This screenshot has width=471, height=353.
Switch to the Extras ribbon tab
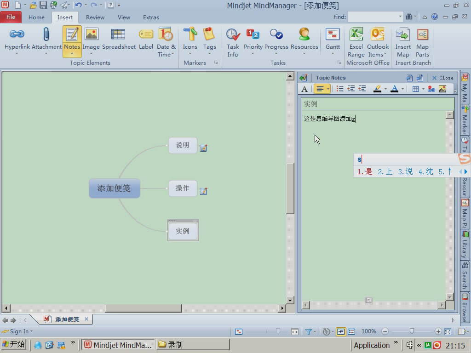point(151,17)
